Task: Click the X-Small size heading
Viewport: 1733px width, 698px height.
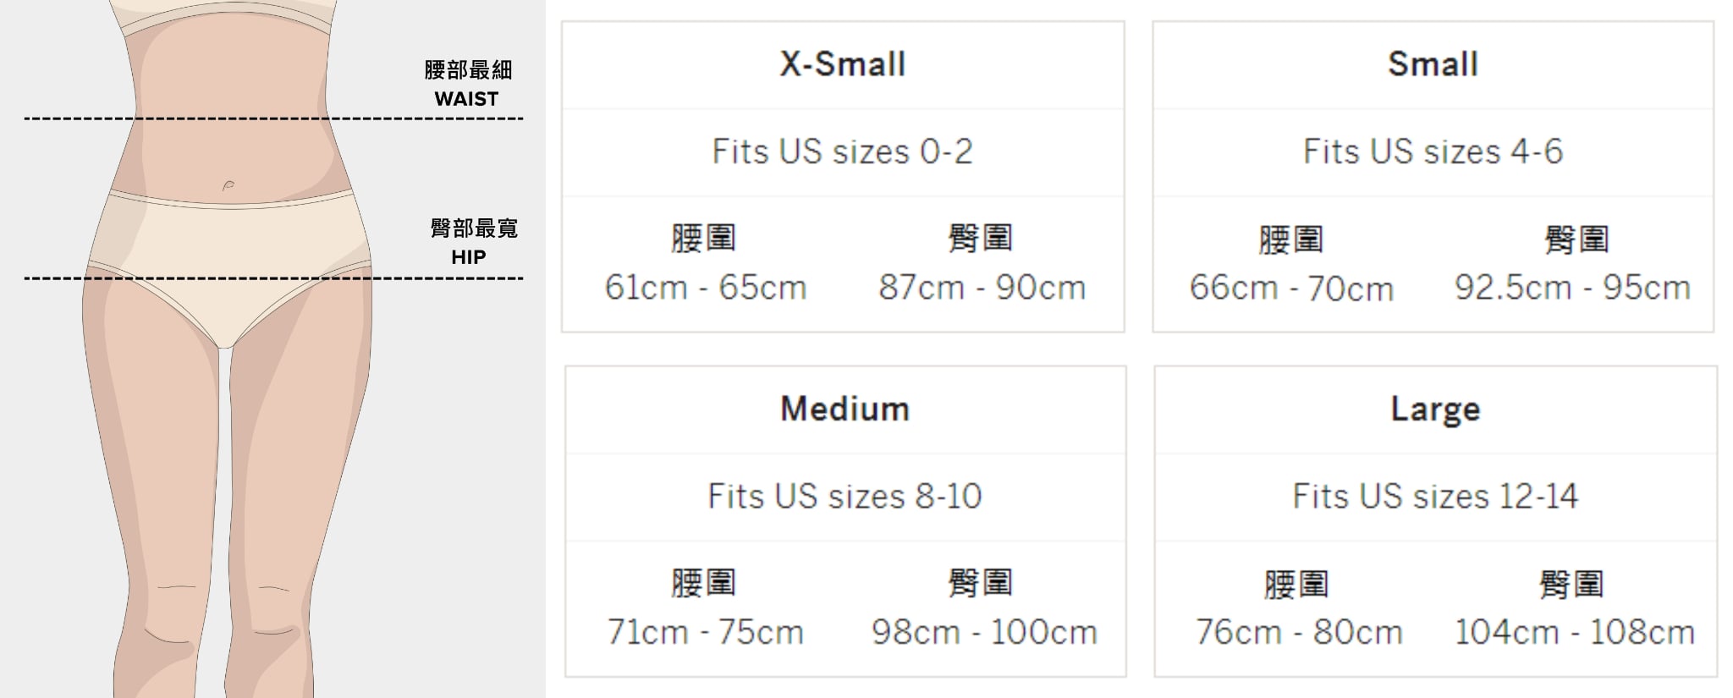Action: 843,64
